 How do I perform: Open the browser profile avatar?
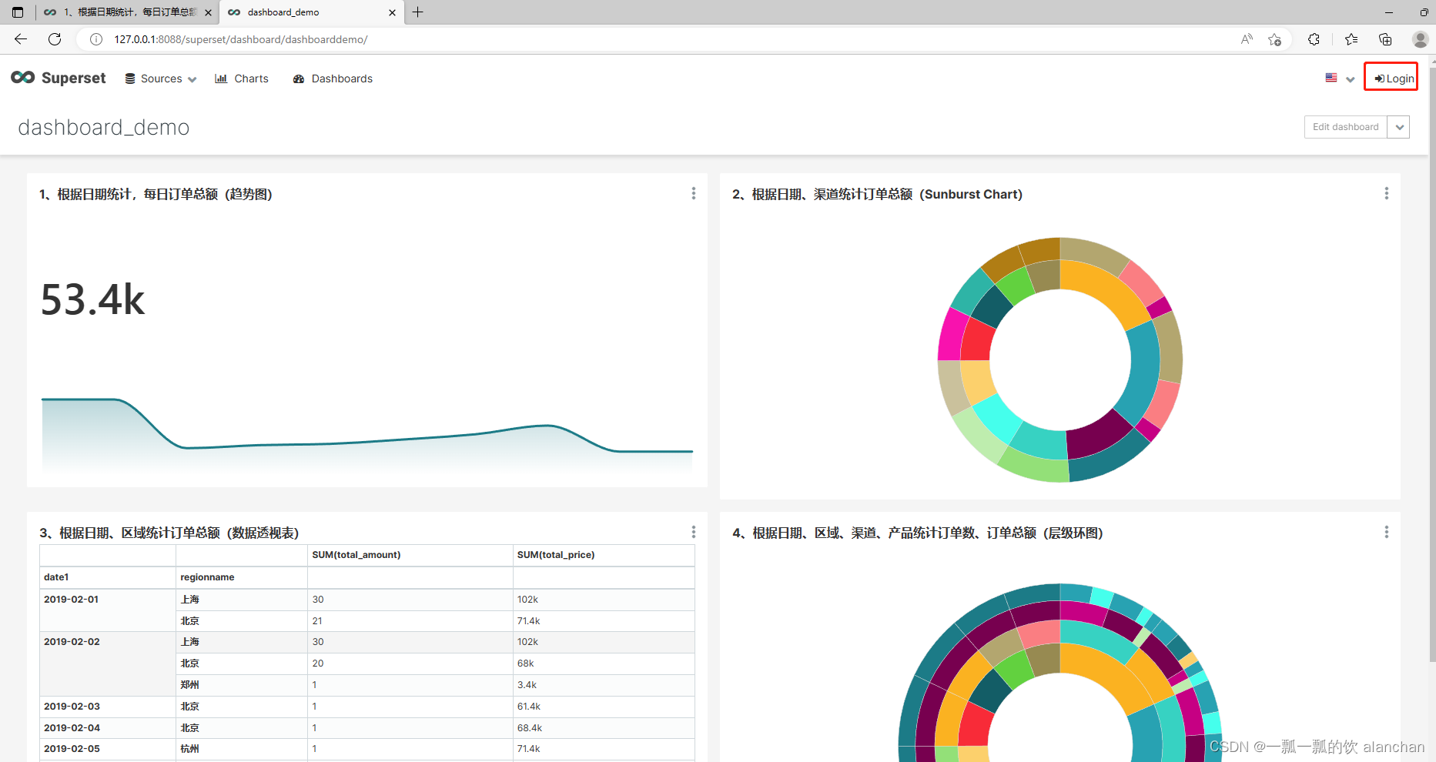[1421, 39]
